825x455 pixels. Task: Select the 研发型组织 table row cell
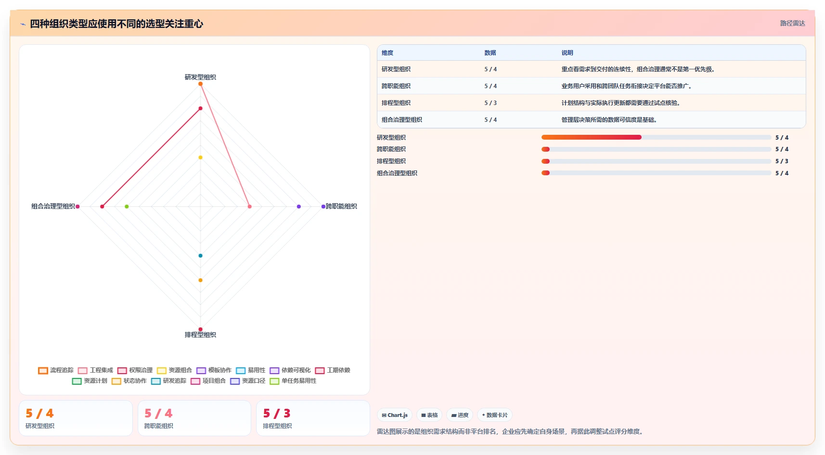click(396, 69)
